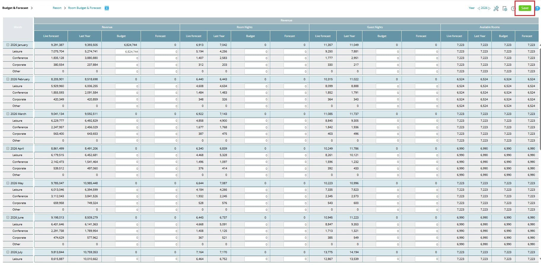
Task: Open the wrench and screwdriver tools icon
Action: coord(496,8)
